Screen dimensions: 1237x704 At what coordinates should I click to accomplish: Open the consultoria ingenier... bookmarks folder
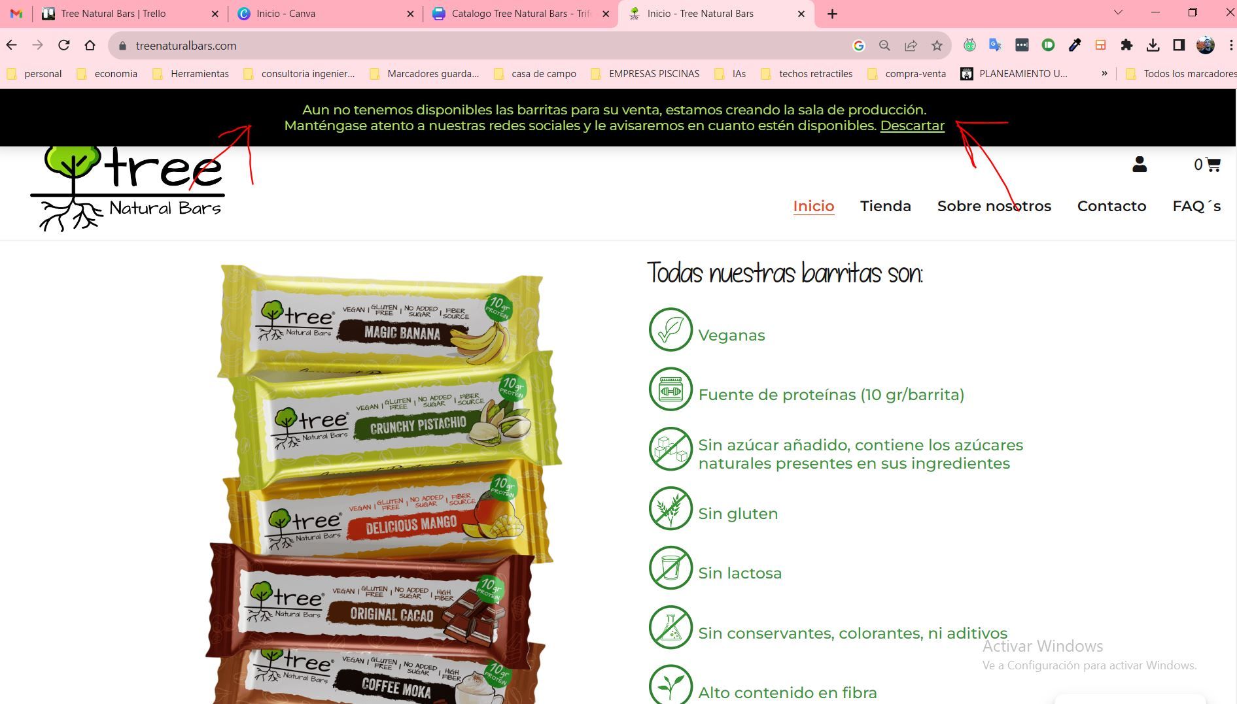pos(299,74)
